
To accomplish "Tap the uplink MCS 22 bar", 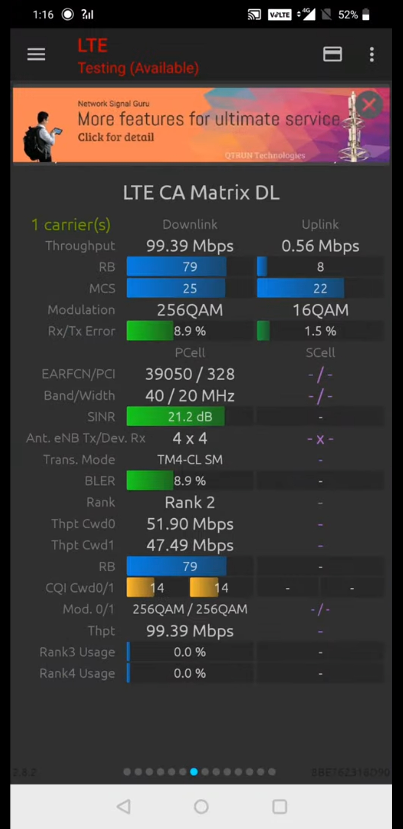I will pos(301,288).
